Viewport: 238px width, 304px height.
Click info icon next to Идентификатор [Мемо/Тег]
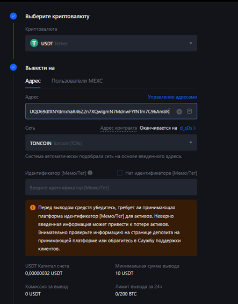[x=90, y=173]
